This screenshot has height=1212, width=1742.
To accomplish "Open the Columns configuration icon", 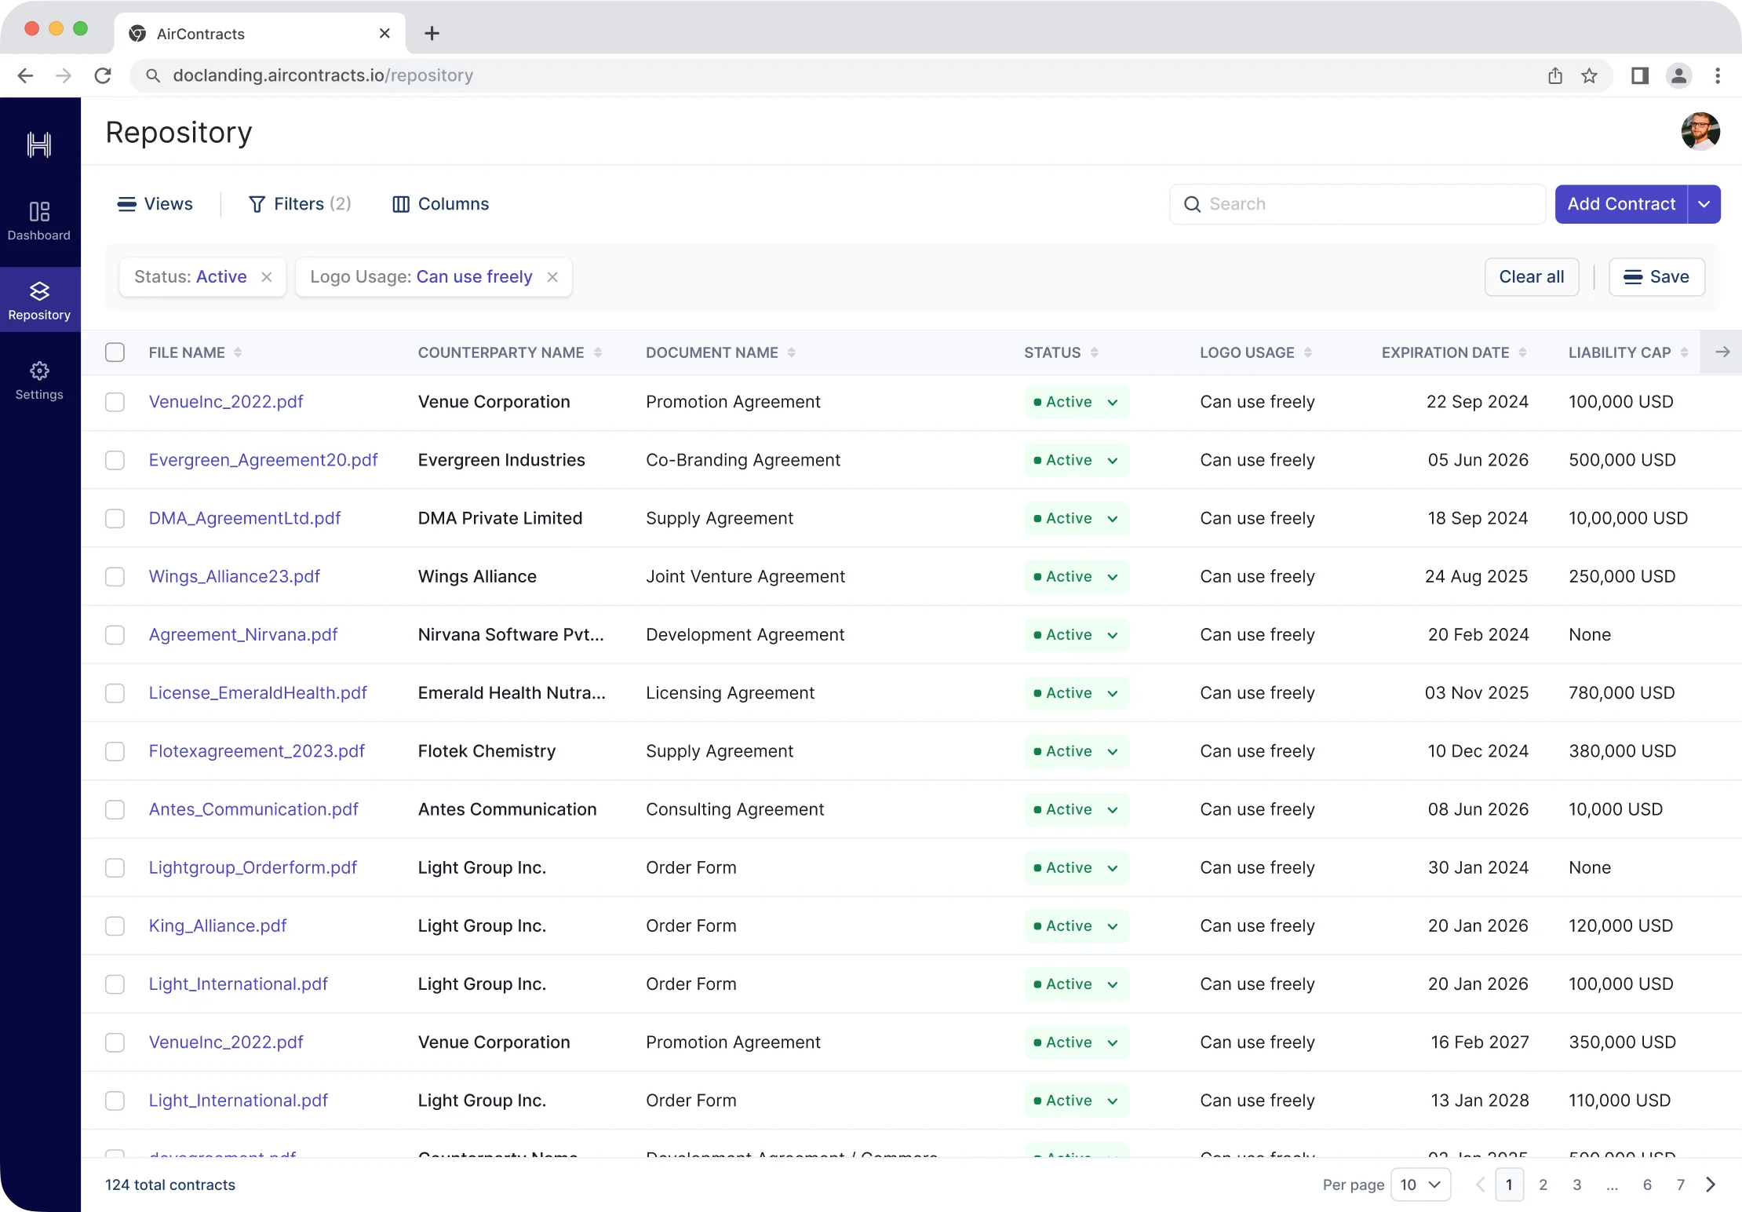I will click(402, 203).
